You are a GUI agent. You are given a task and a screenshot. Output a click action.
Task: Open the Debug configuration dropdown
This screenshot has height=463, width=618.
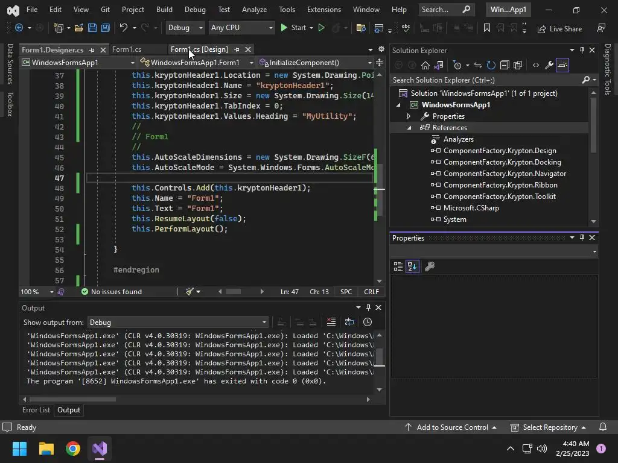[185, 28]
